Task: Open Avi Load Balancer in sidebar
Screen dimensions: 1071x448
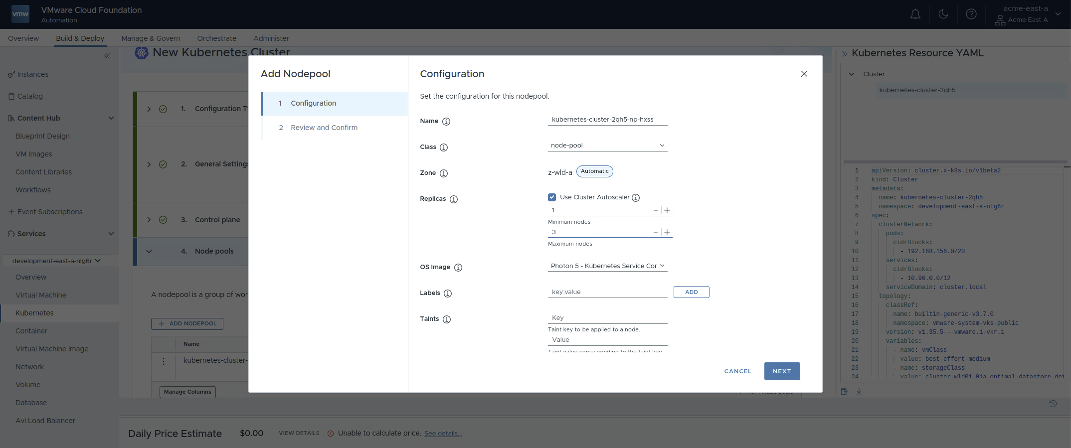Action: tap(45, 421)
